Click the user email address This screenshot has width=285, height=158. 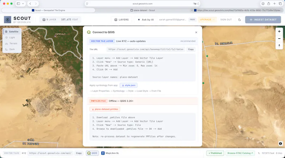(x=173, y=20)
